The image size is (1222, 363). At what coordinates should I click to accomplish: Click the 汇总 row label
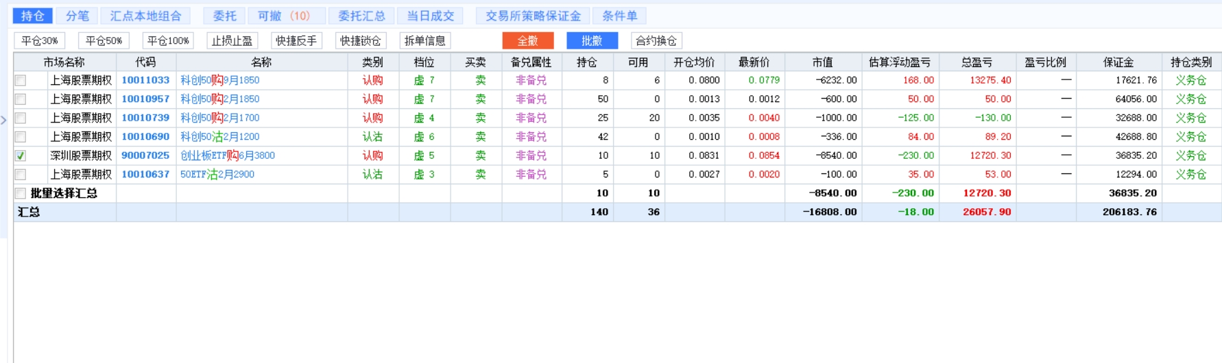click(x=29, y=212)
